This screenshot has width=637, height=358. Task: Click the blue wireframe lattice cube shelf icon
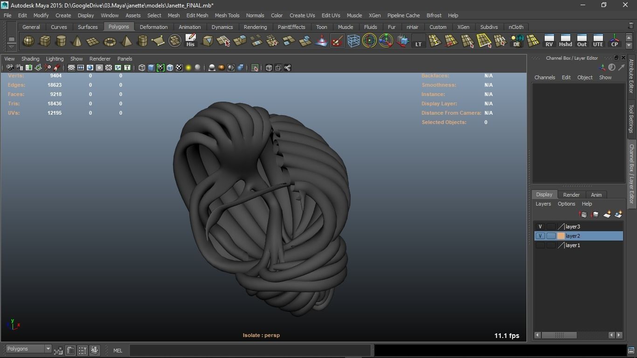pos(353,41)
